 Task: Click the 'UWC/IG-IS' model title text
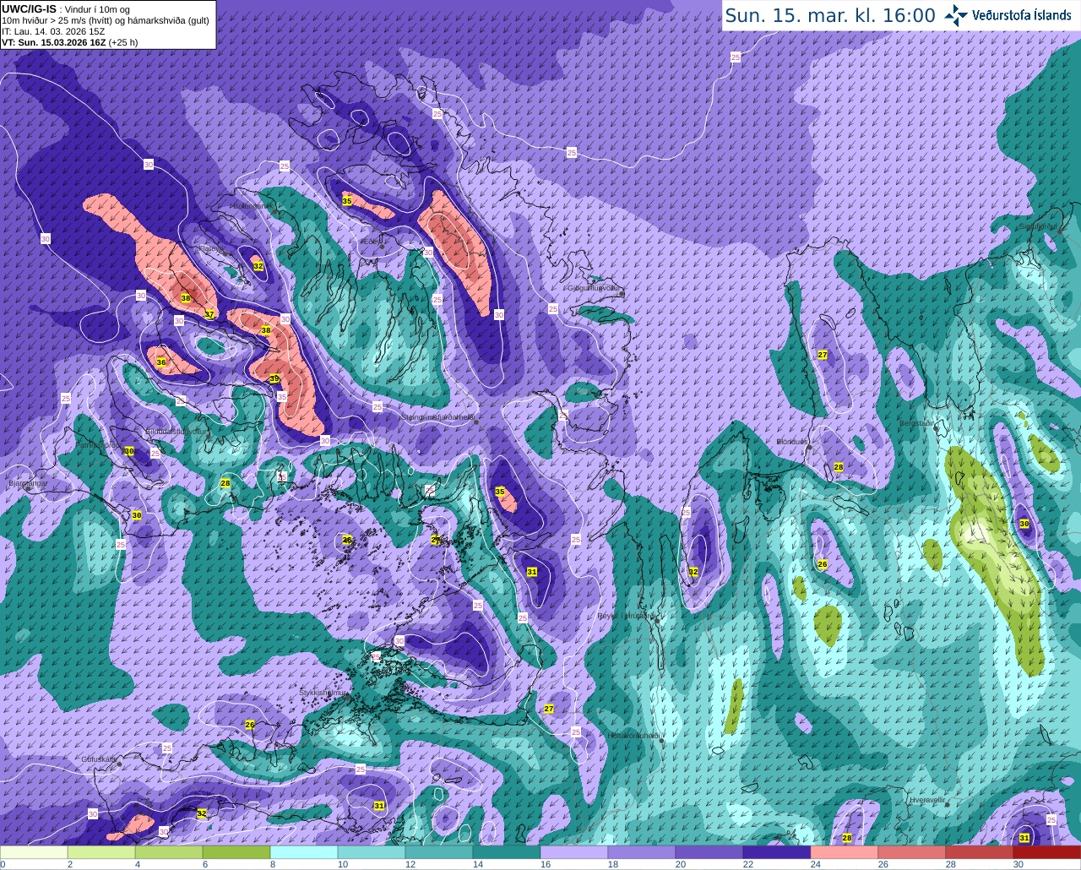coord(29,9)
